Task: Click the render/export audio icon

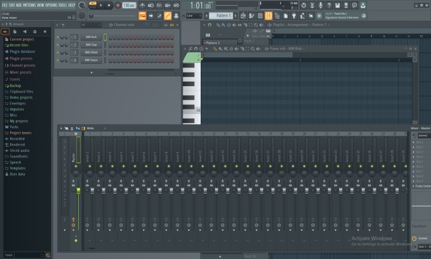Action: point(346,5)
